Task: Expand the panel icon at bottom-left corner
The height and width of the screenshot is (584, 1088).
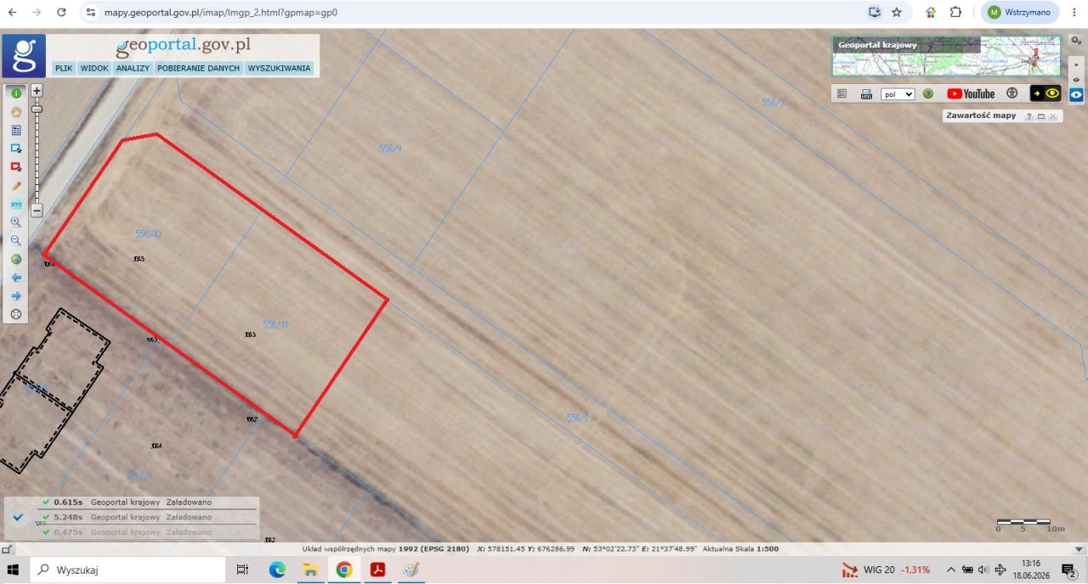Action: click(x=7, y=549)
